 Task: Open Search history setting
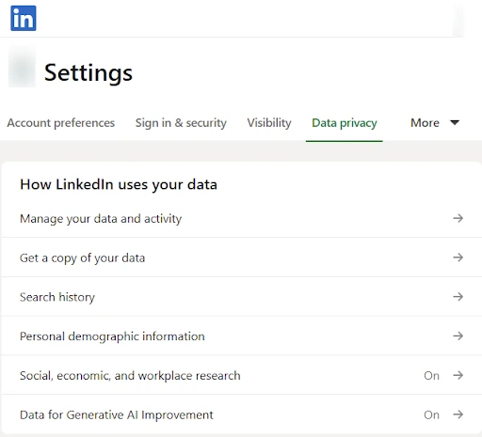click(x=242, y=297)
